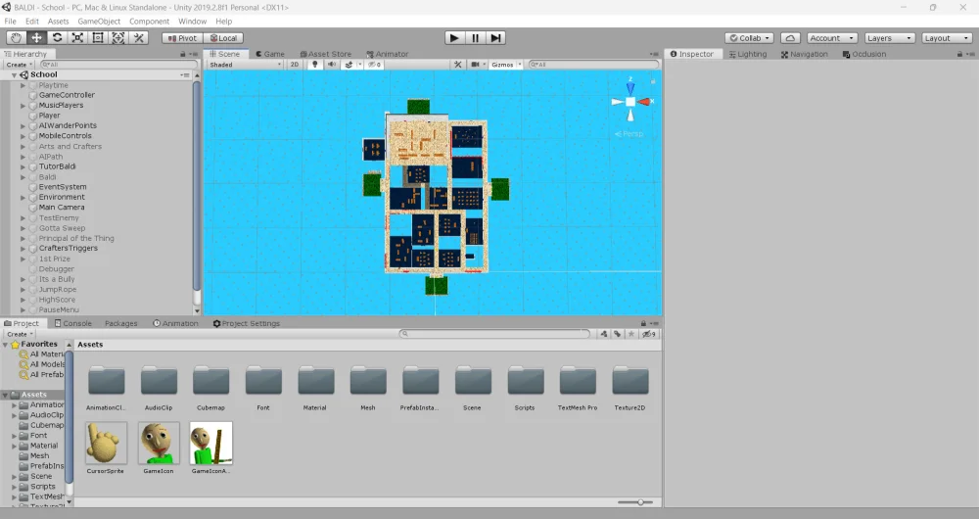Expand the MusicPlayers object
The image size is (979, 519).
pyautogui.click(x=23, y=106)
